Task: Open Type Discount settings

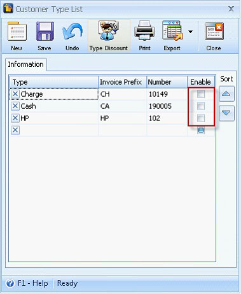Action: click(109, 36)
